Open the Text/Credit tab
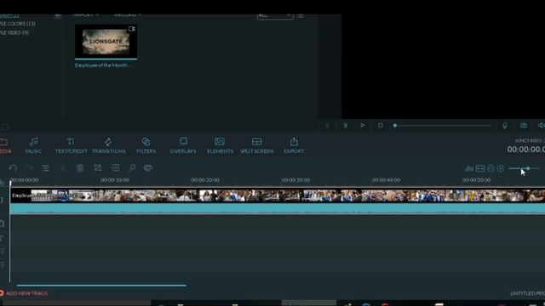The image size is (545, 306). click(x=71, y=145)
